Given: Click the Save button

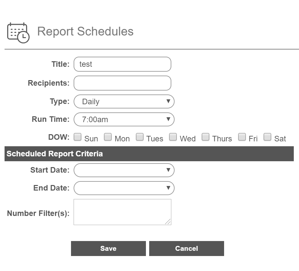Looking at the screenshot, I should pyautogui.click(x=108, y=249).
